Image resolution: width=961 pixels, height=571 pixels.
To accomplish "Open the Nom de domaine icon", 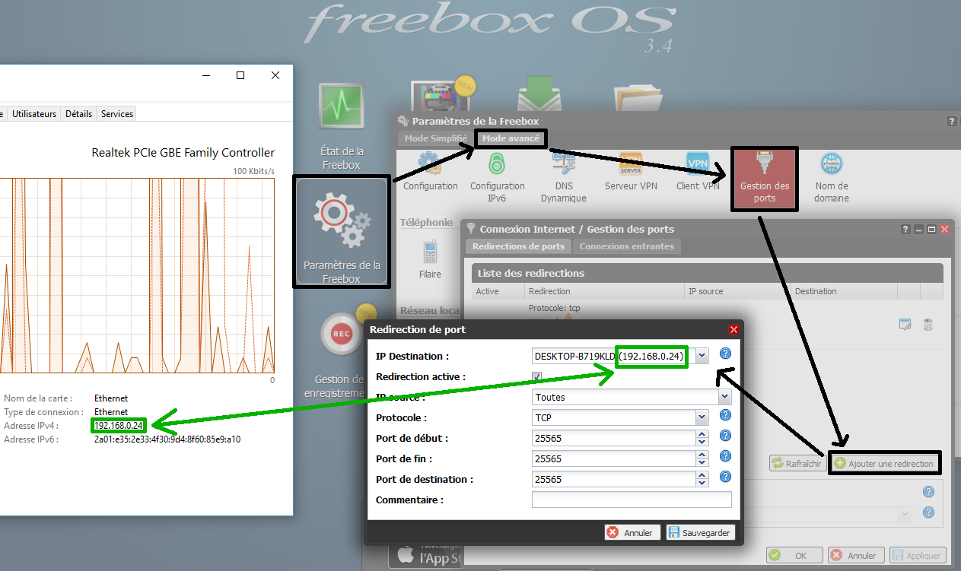I will click(x=831, y=163).
